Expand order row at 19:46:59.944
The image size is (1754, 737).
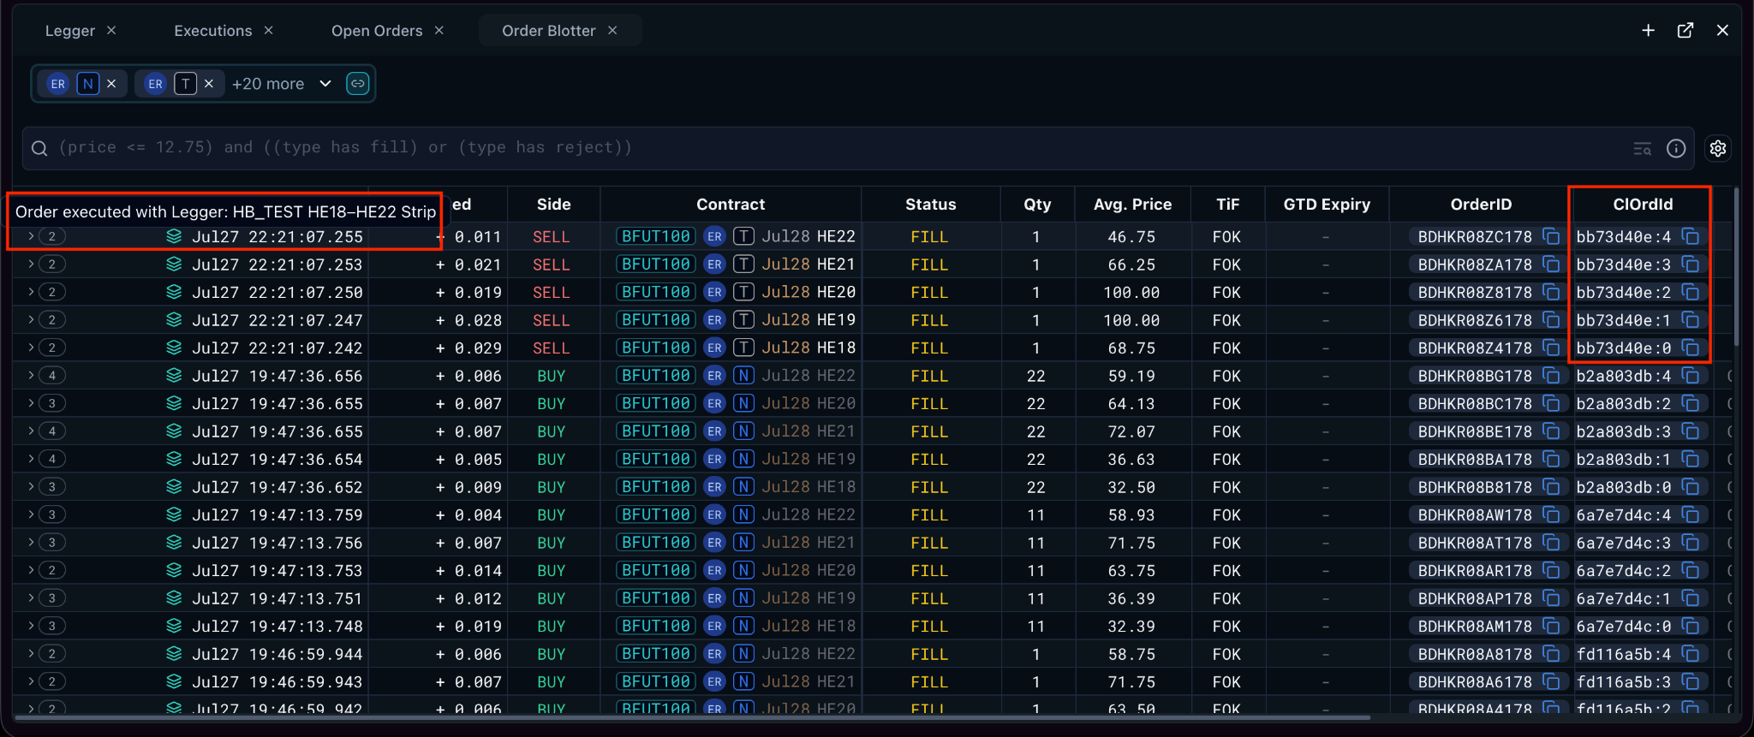coord(31,654)
